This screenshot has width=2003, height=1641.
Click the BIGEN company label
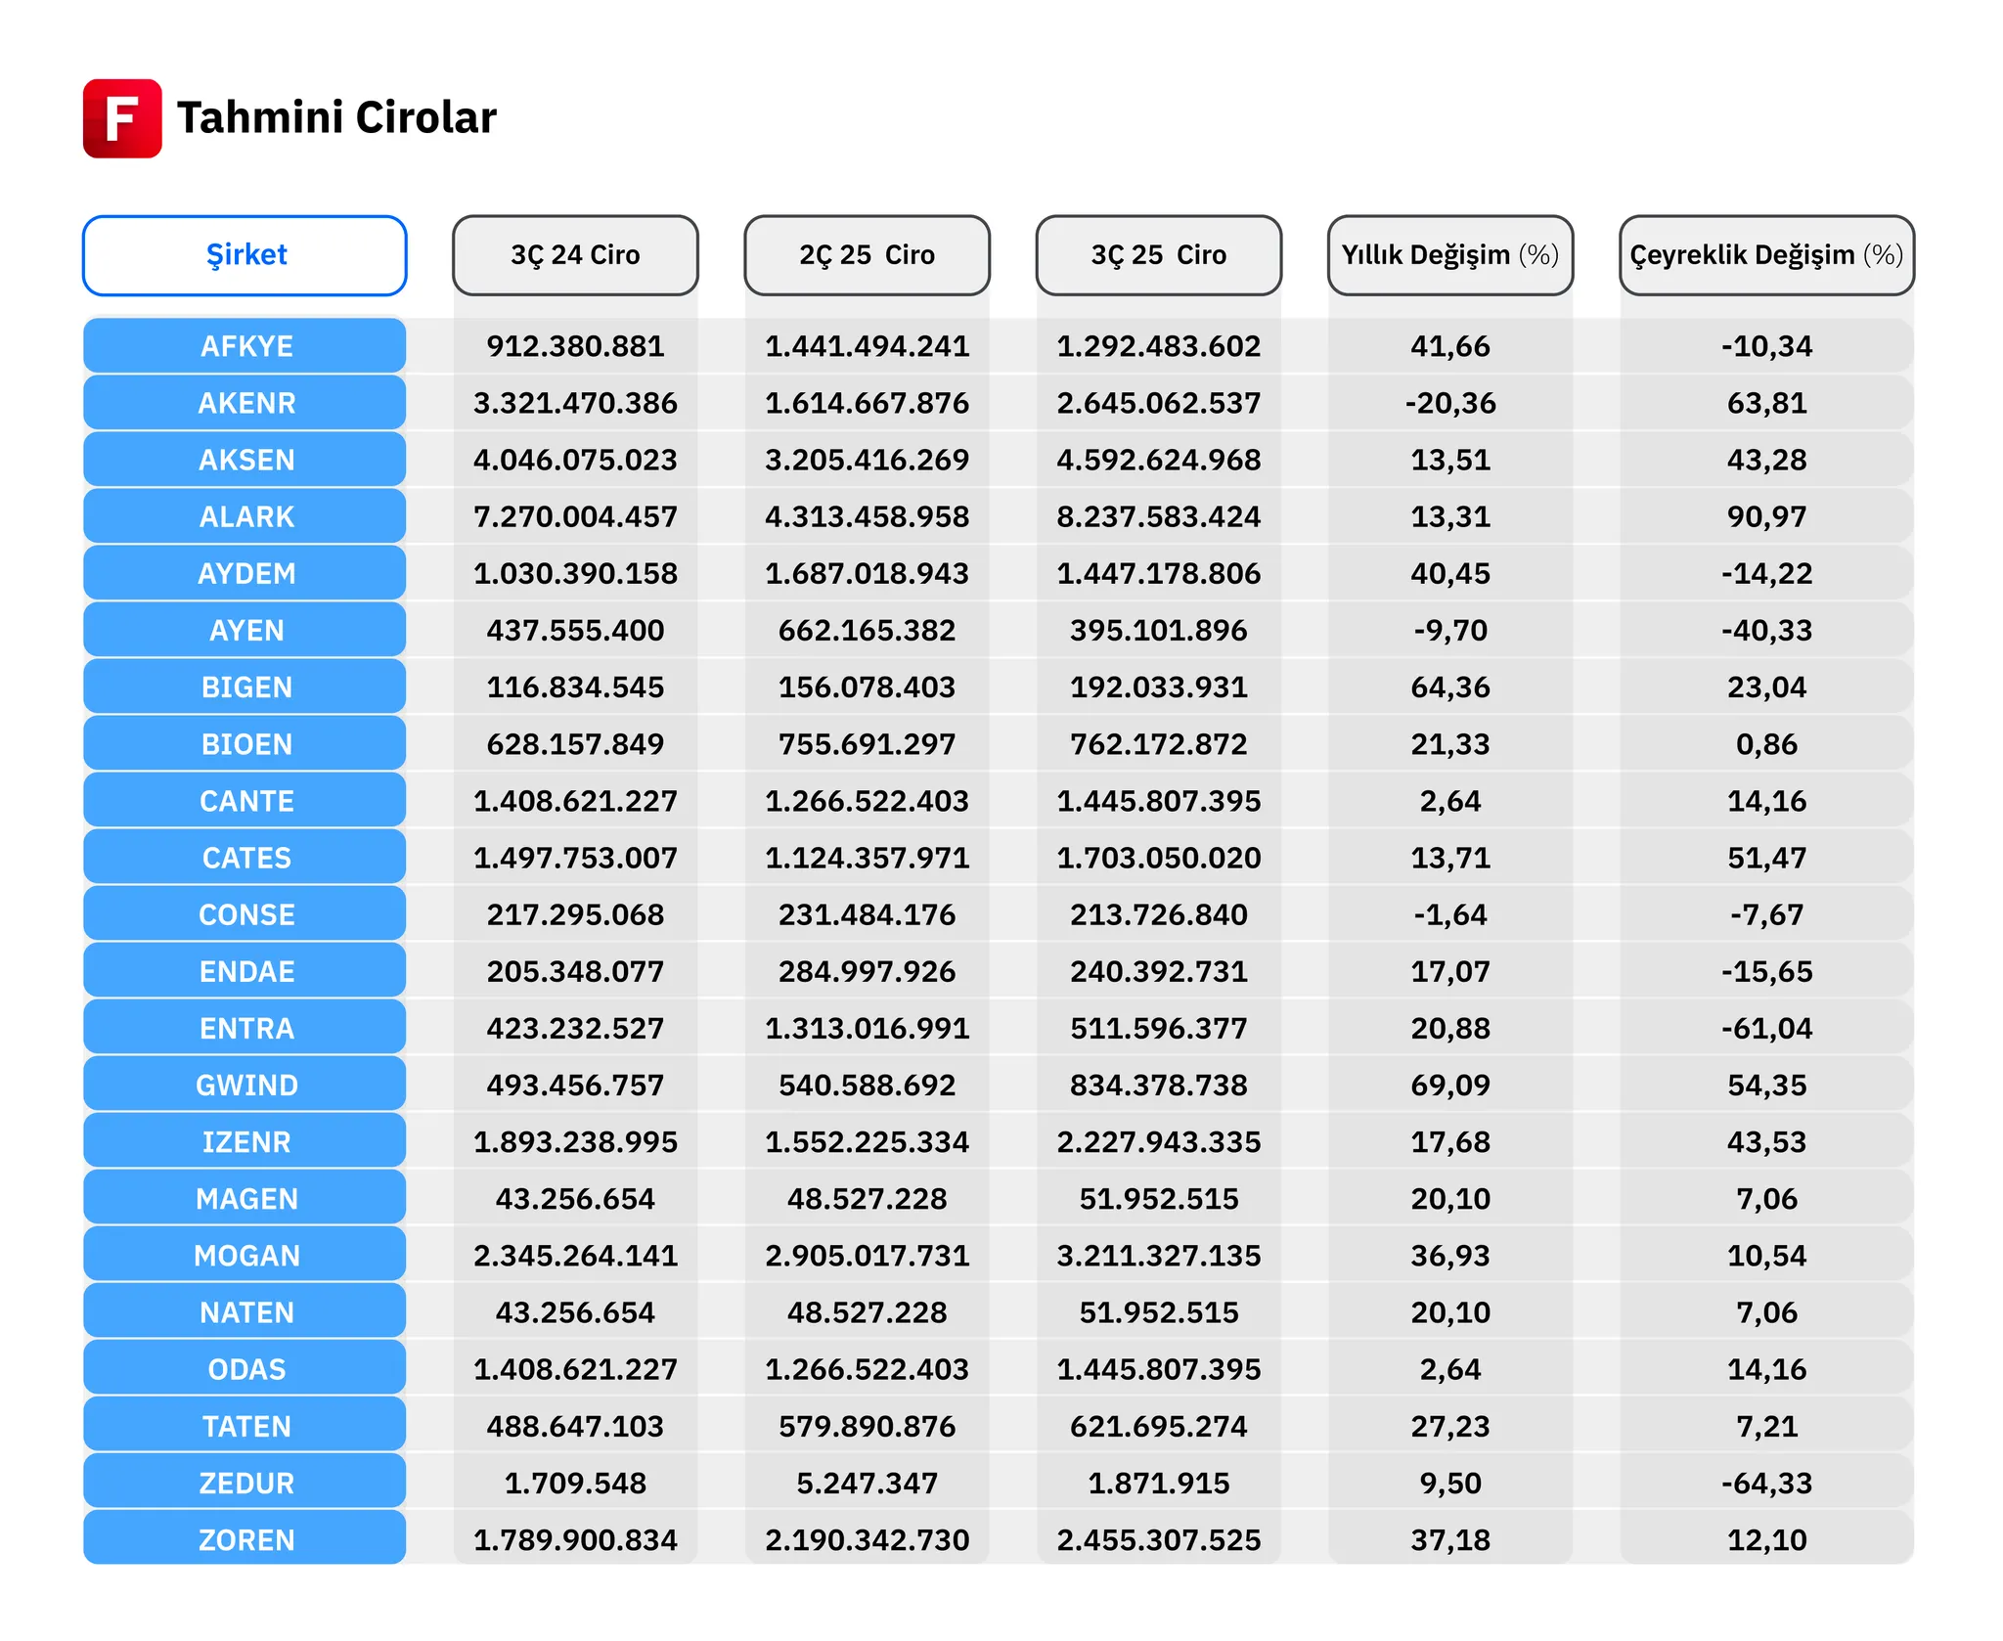245,687
